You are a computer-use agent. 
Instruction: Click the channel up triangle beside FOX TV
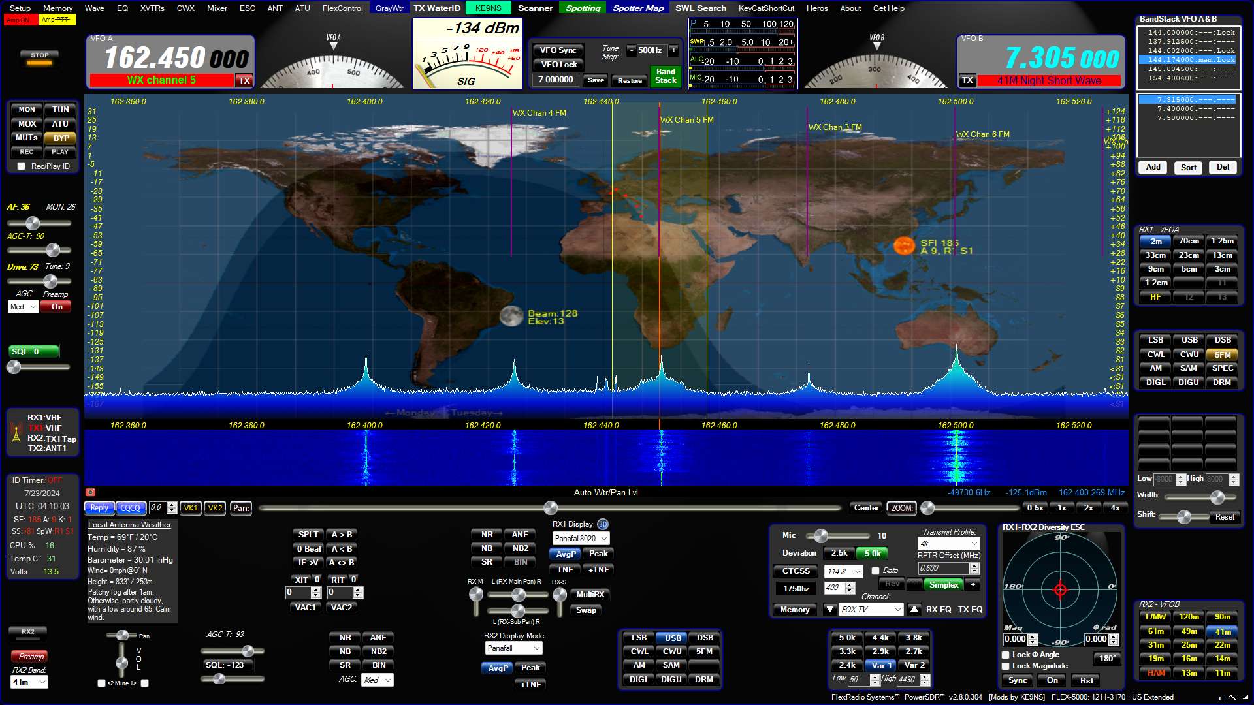[914, 609]
